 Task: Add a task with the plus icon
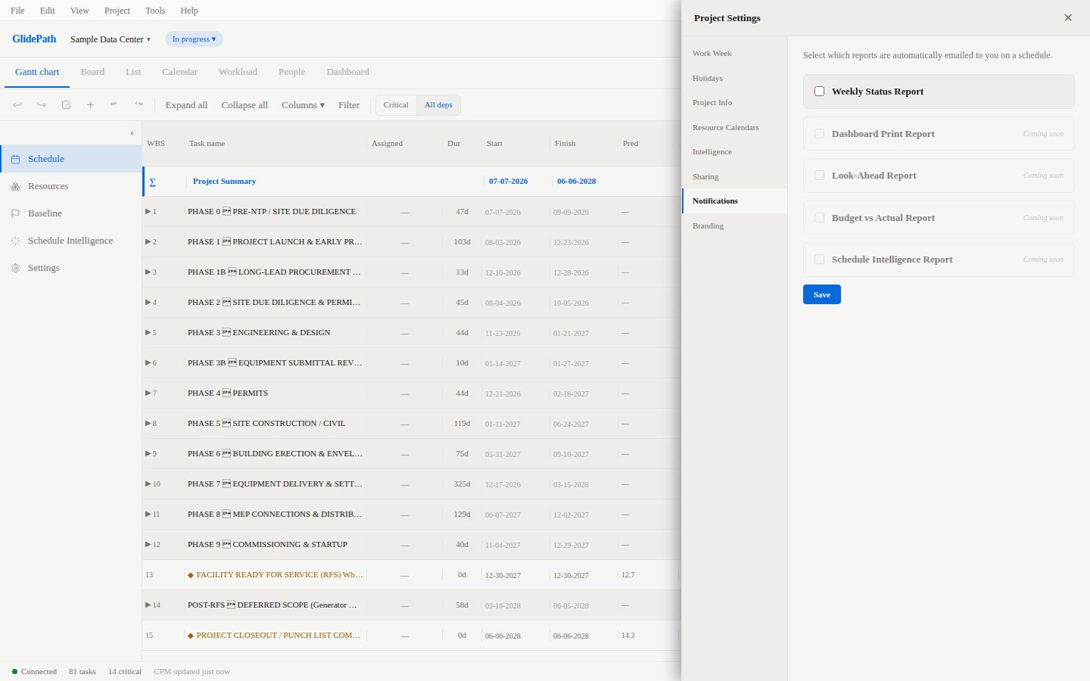[90, 104]
